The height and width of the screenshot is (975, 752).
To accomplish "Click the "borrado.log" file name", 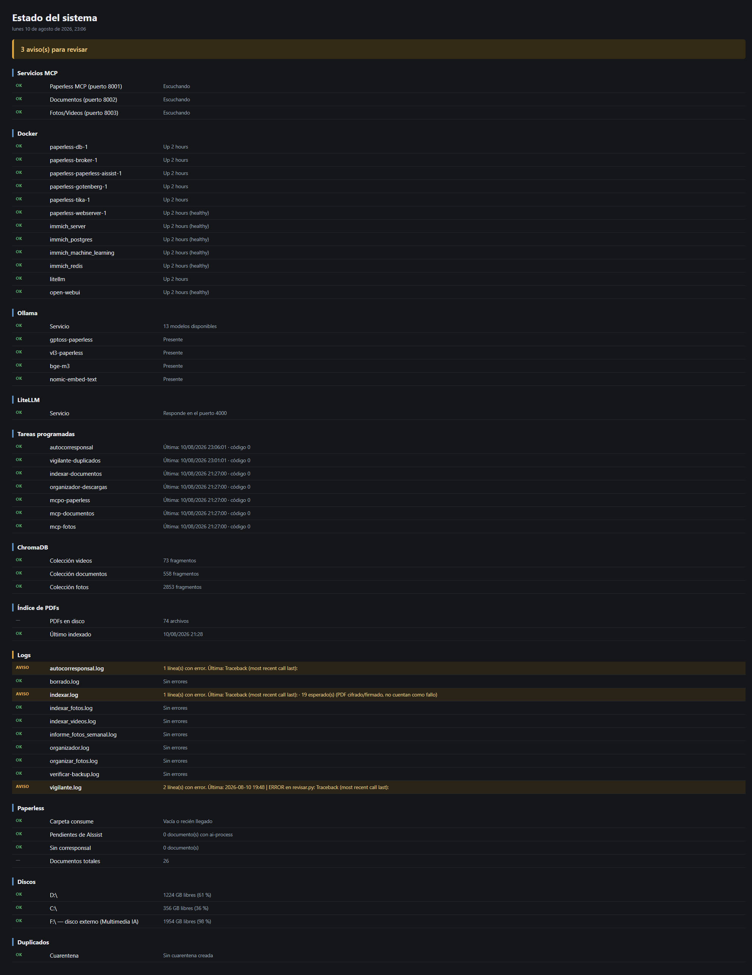I will (x=64, y=682).
